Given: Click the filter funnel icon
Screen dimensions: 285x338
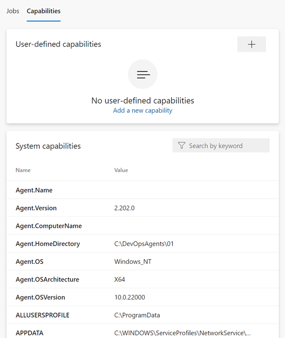Looking at the screenshot, I should coord(181,146).
